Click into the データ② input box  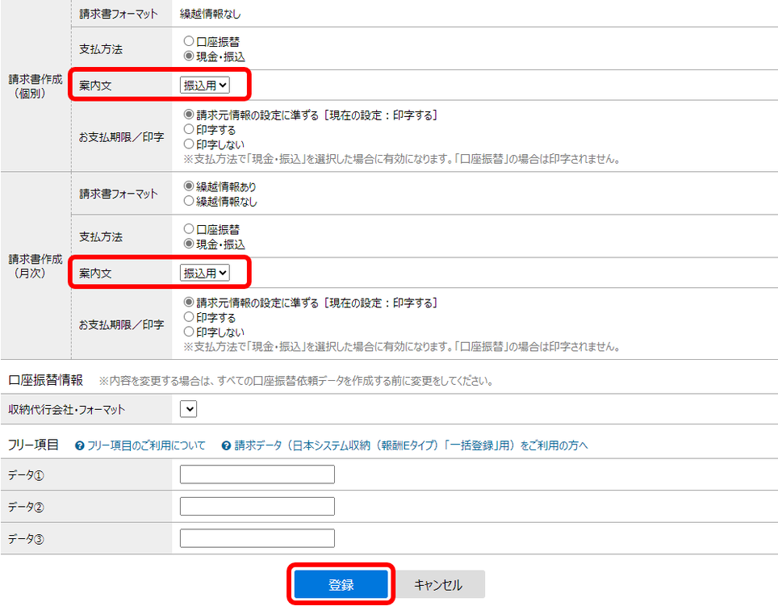[x=257, y=506]
